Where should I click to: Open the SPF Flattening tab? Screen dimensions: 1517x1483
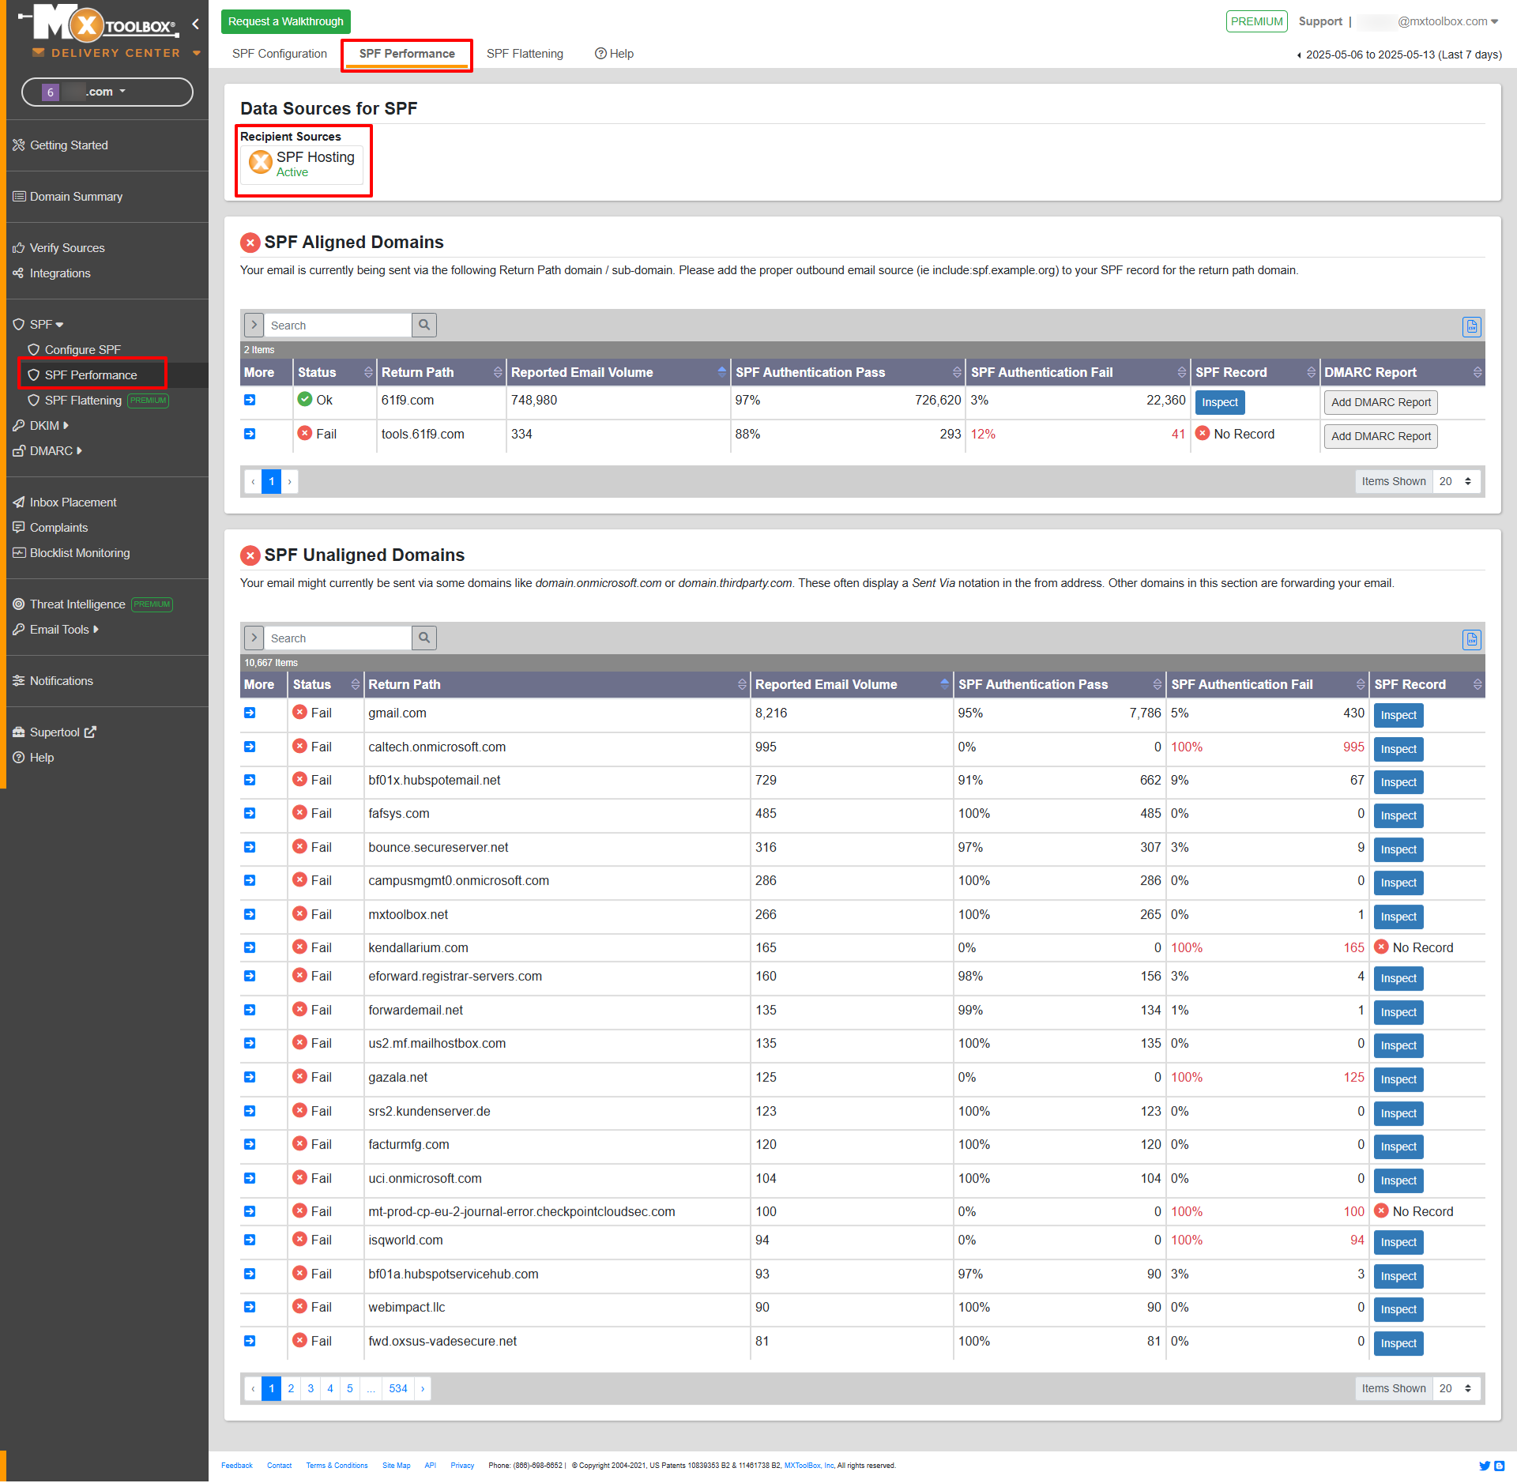point(525,53)
